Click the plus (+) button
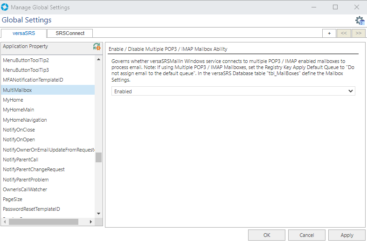 [x=329, y=33]
